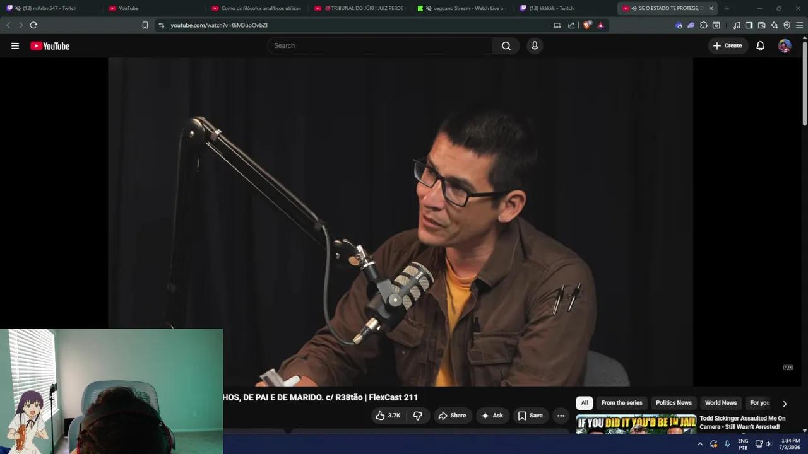Open the volume speaker icon in taskbar

[768, 444]
